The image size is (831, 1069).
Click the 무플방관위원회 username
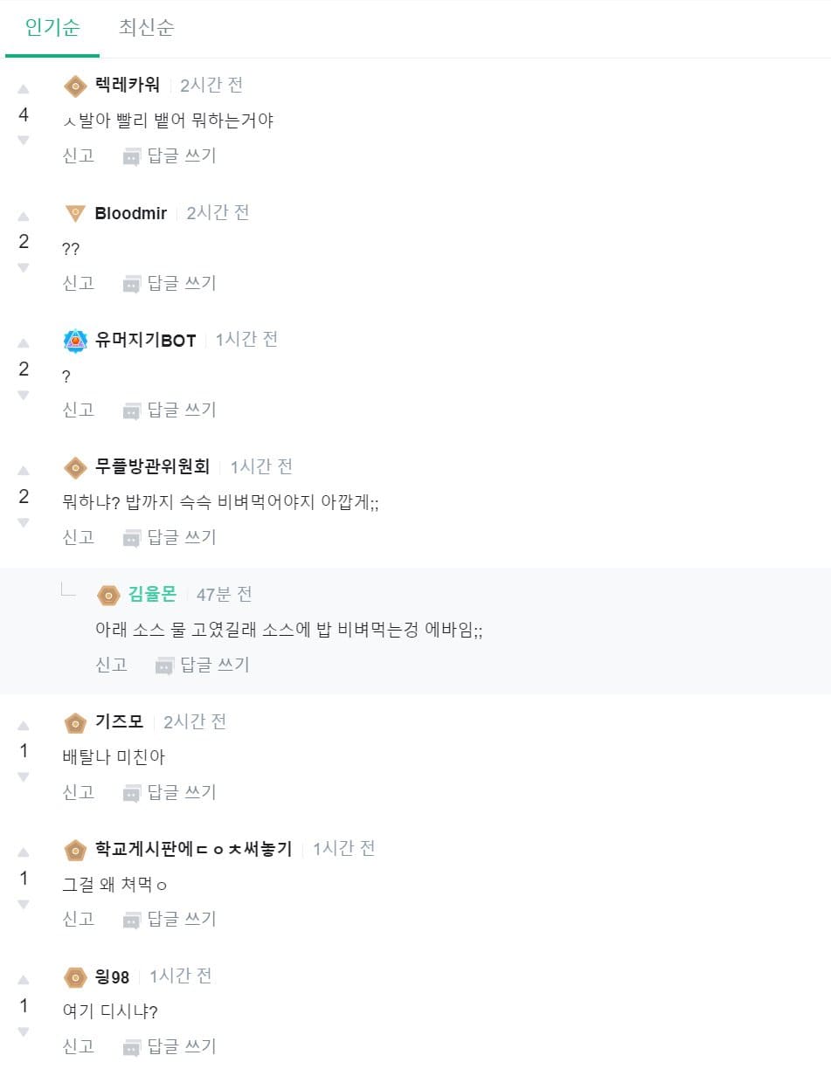pos(153,467)
